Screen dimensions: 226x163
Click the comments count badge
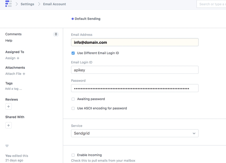[x=56, y=34]
